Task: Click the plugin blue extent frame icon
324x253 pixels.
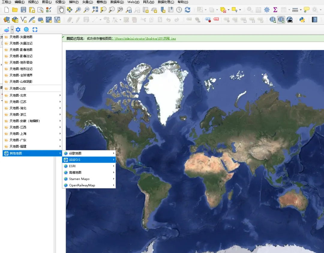Action: click(x=35, y=29)
